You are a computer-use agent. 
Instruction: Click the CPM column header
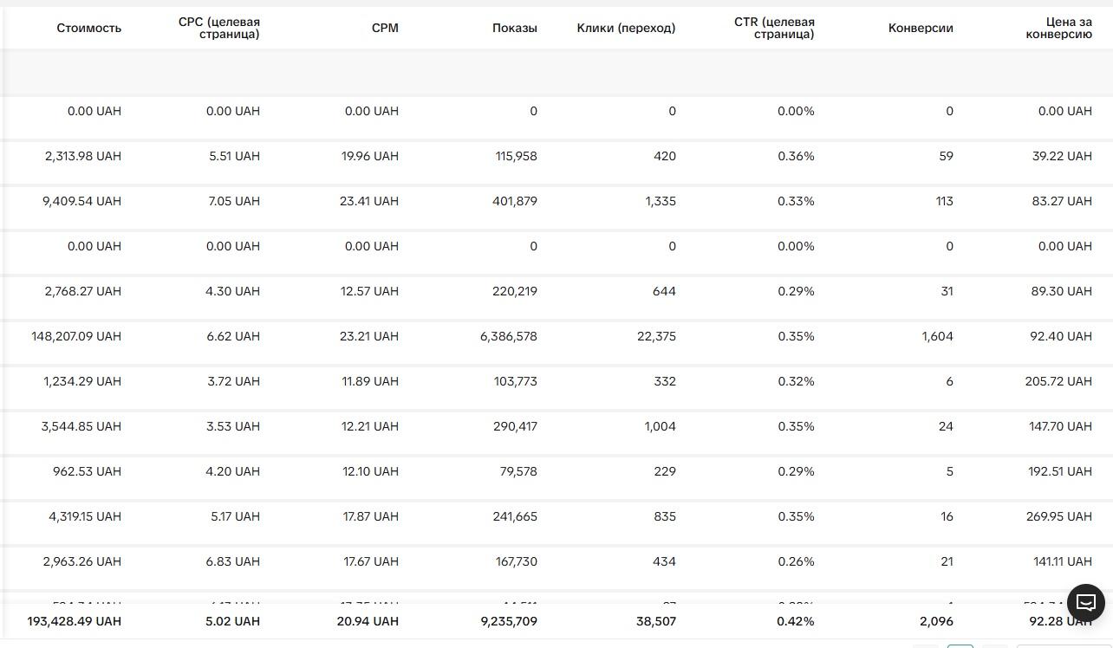point(385,28)
